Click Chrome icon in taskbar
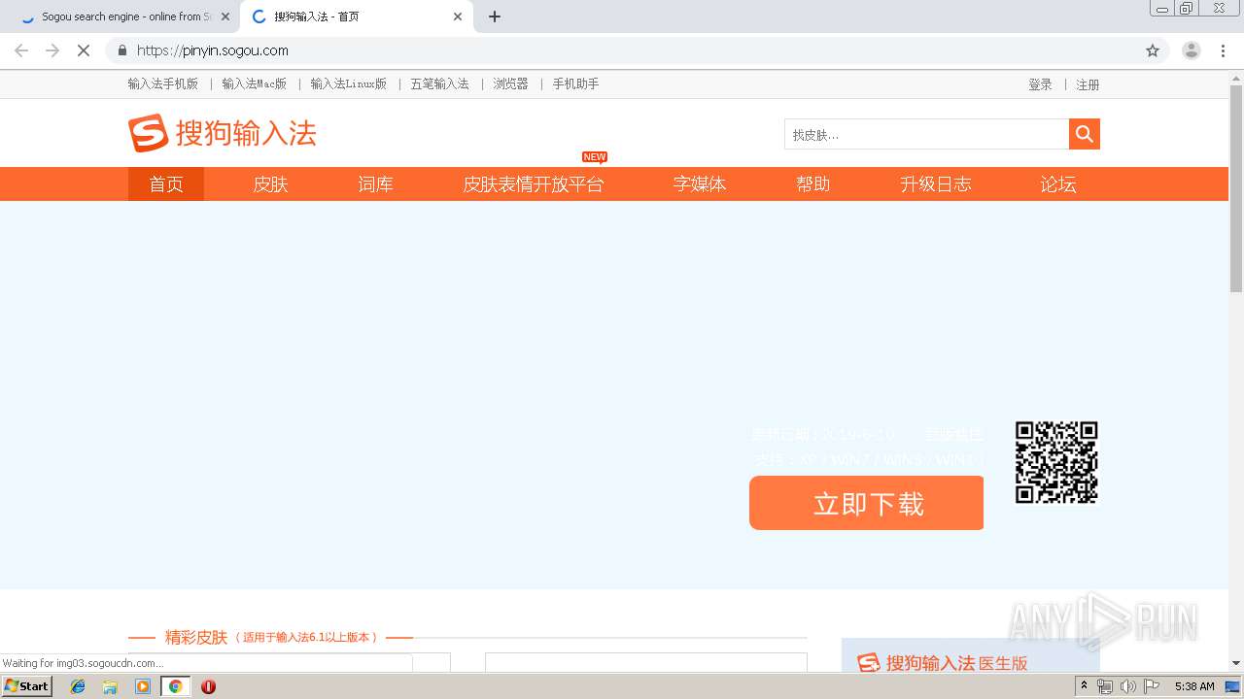The height and width of the screenshot is (699, 1244). [x=175, y=686]
